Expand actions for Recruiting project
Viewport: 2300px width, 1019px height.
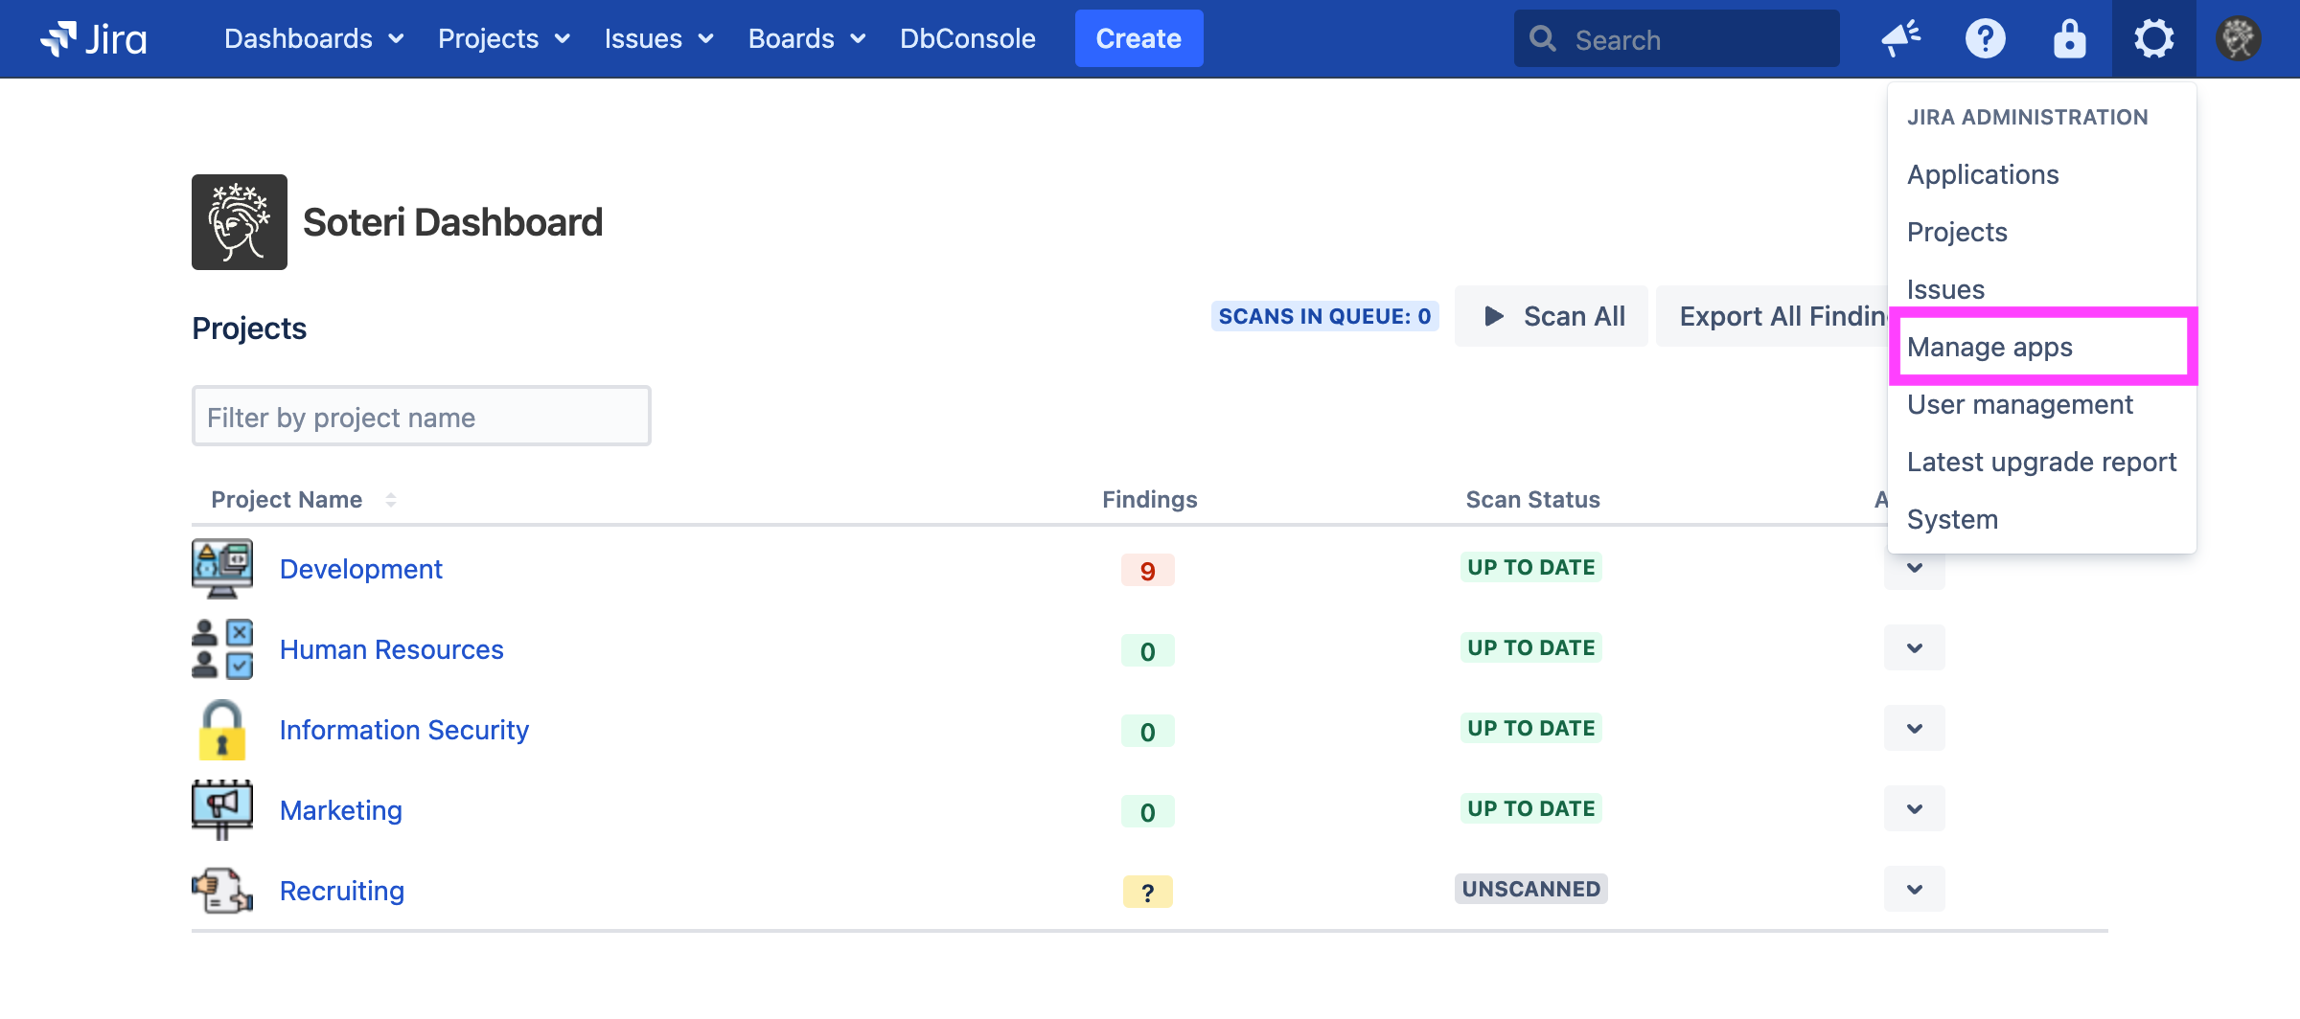click(1914, 890)
